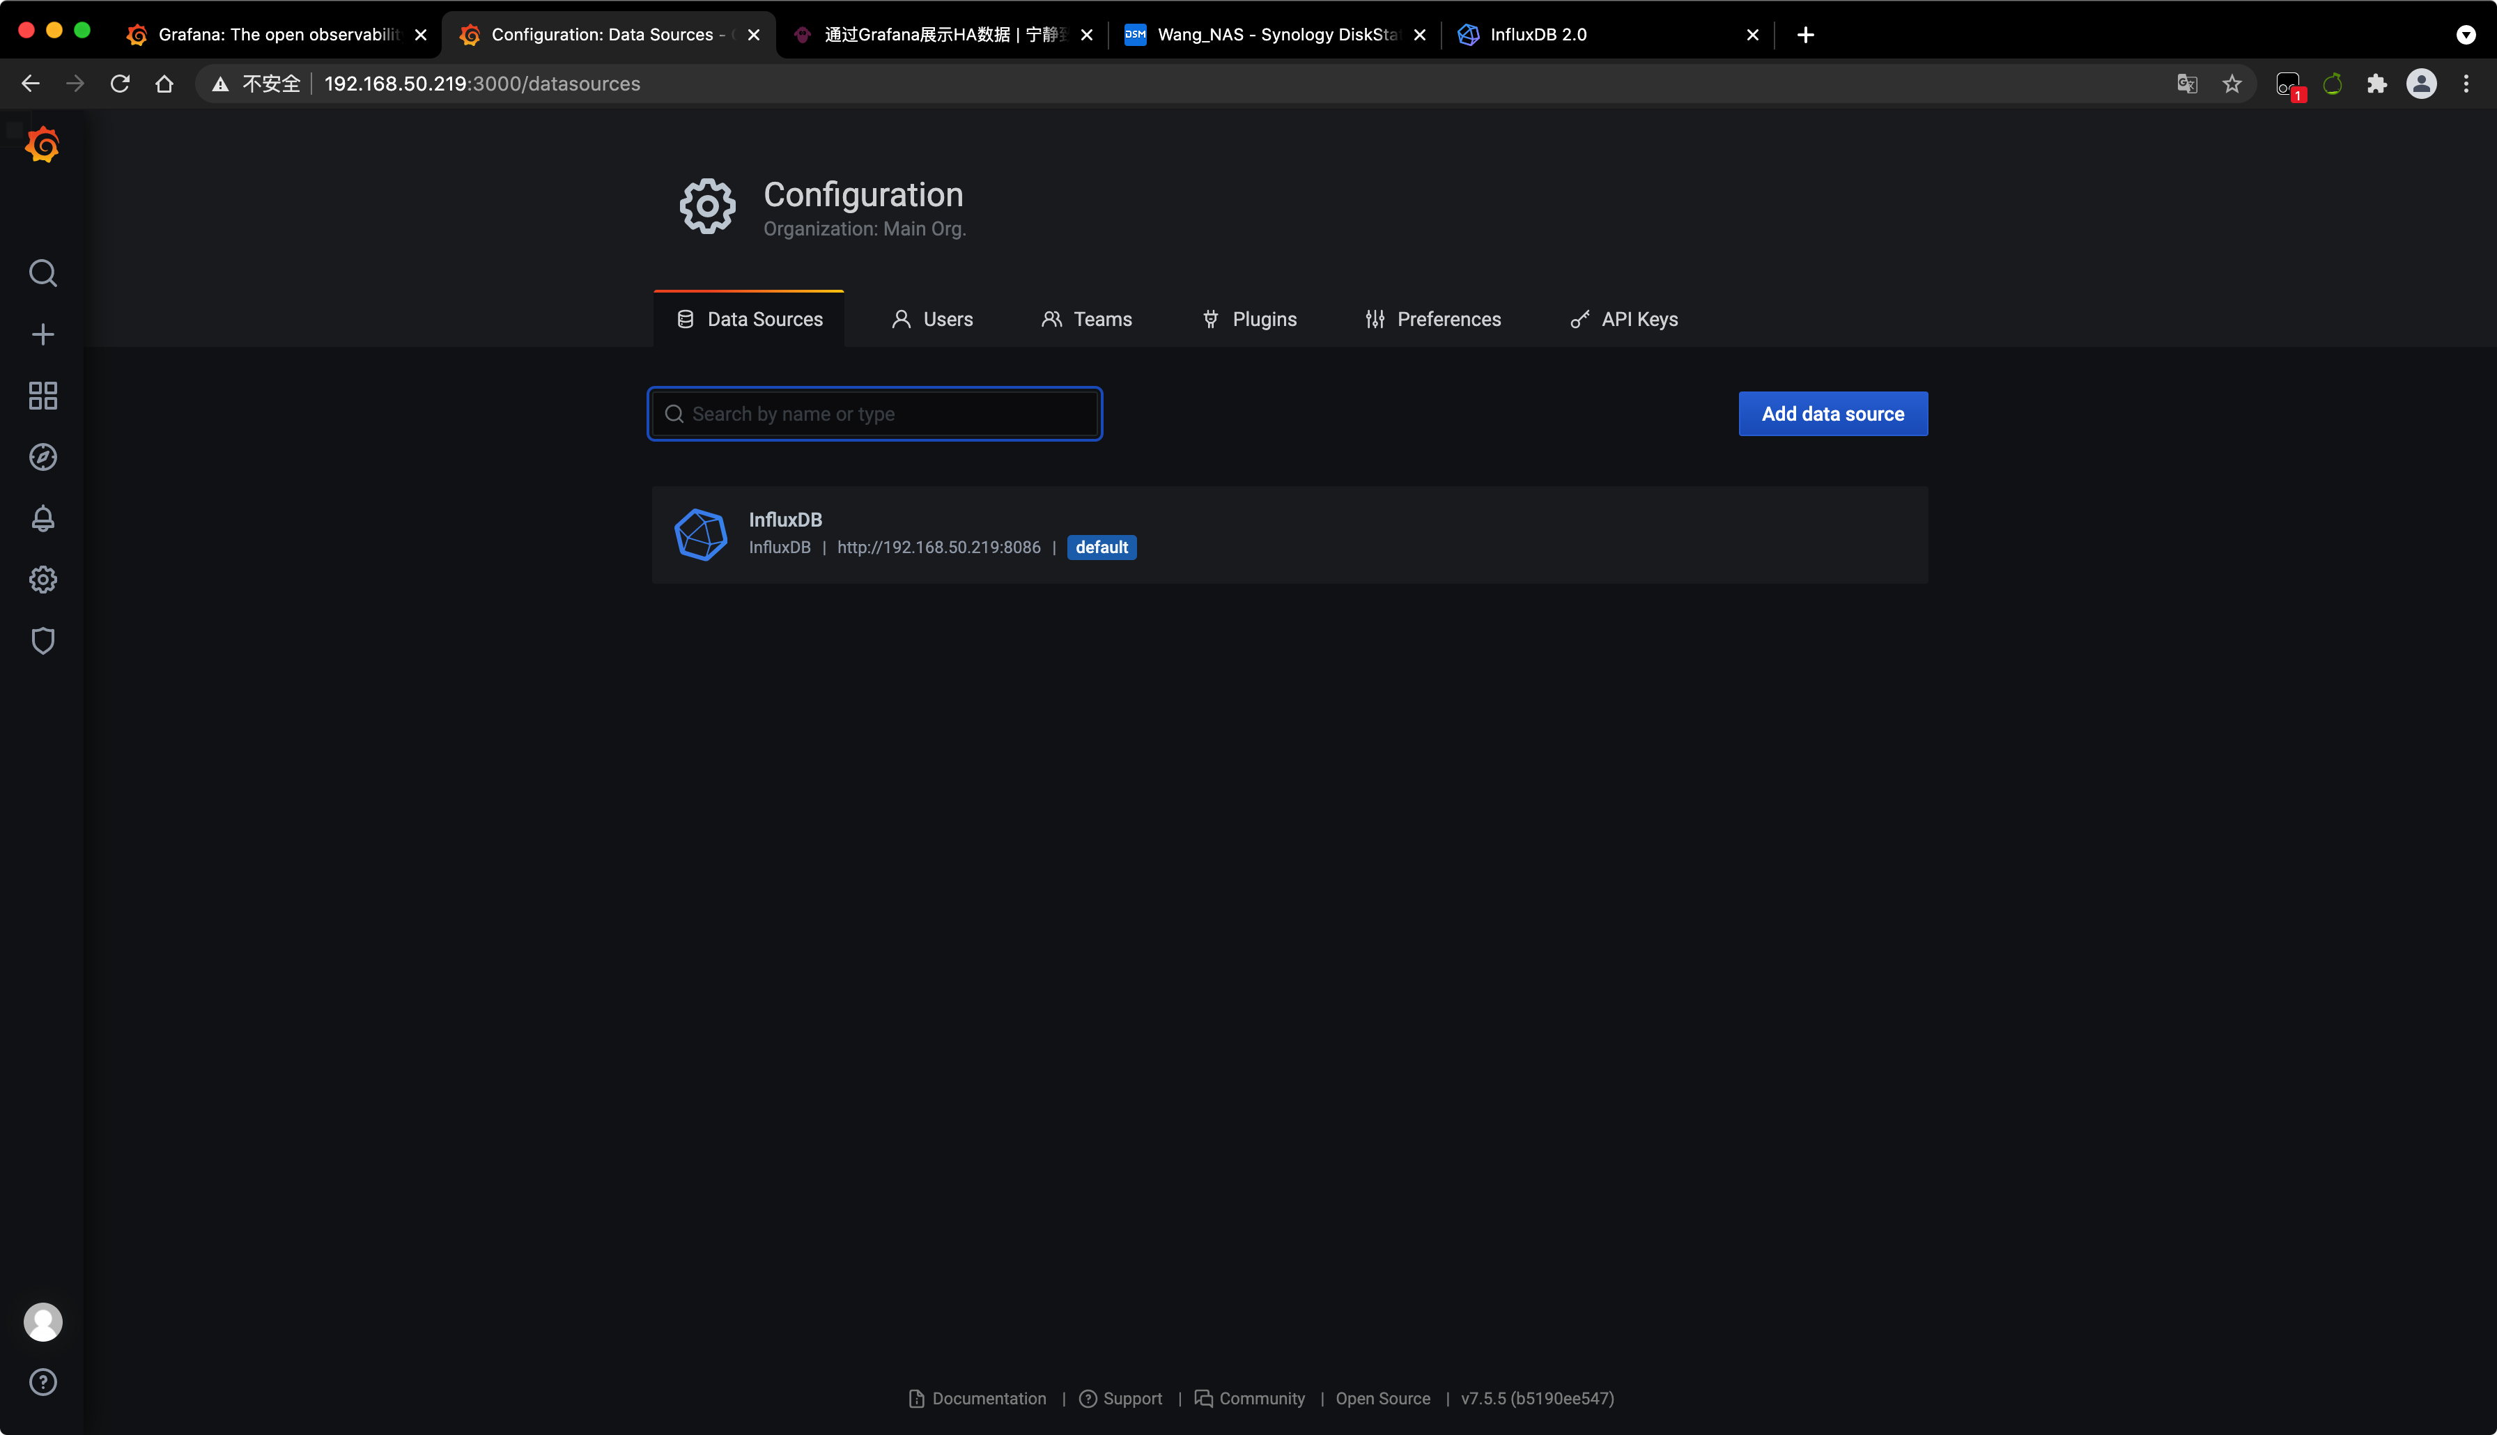Click the browser back arrow
2497x1435 pixels.
(x=31, y=84)
